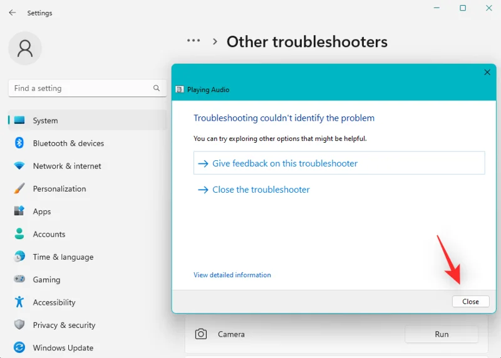Click the Time & language globe icon

[19, 257]
